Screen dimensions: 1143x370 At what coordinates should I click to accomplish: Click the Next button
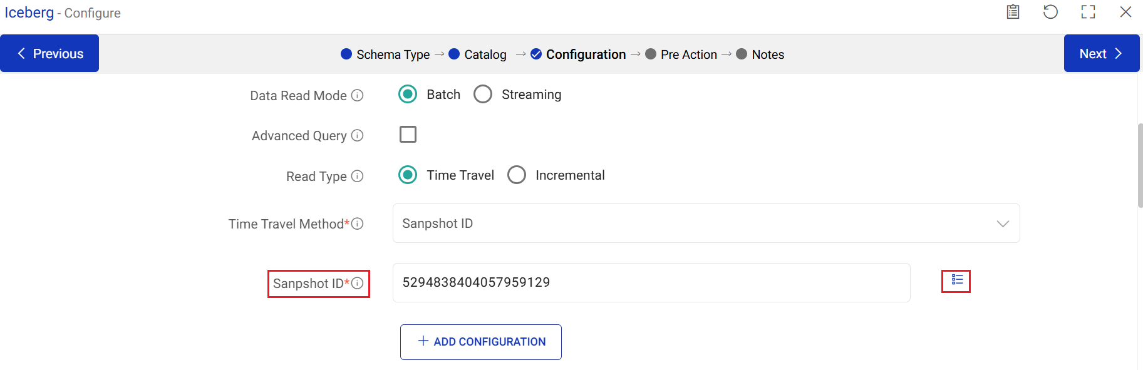click(1100, 54)
